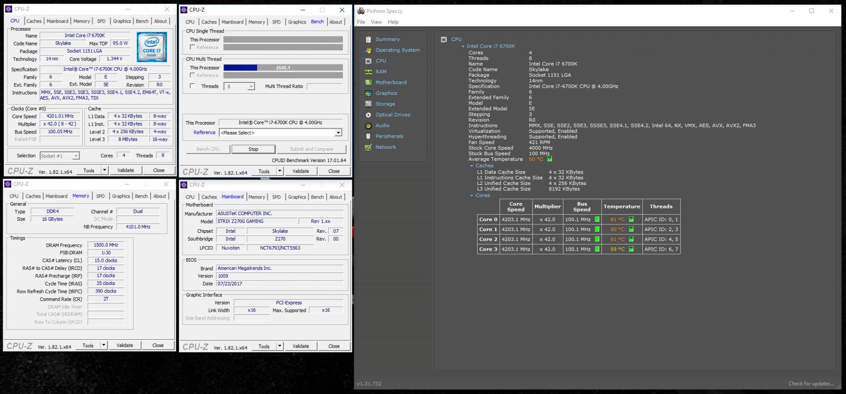The image size is (846, 394).
Task: Click Multi Thread Ratio field
Action: click(x=325, y=86)
